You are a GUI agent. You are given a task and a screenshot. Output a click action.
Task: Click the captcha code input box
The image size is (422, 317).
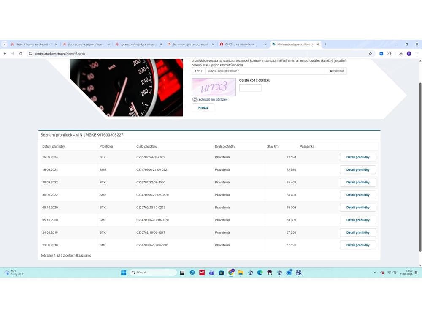click(250, 87)
